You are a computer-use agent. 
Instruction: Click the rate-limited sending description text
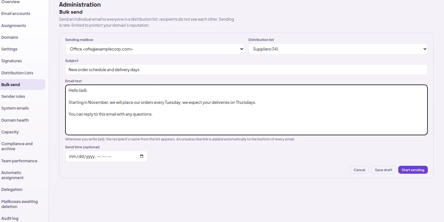[146, 22]
